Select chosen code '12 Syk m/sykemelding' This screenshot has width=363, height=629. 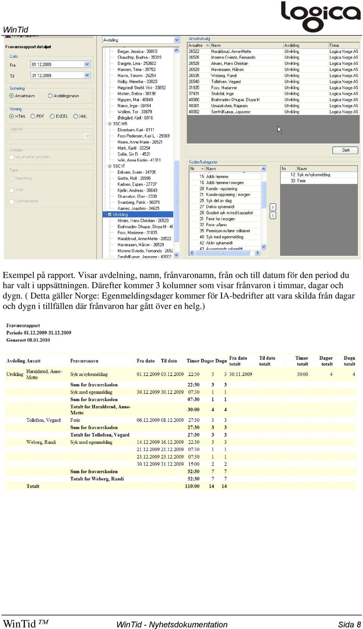pos(319,175)
